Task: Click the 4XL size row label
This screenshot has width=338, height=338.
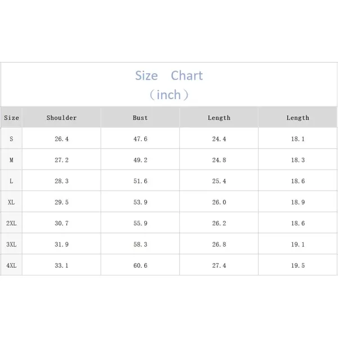Action: pyautogui.click(x=11, y=265)
